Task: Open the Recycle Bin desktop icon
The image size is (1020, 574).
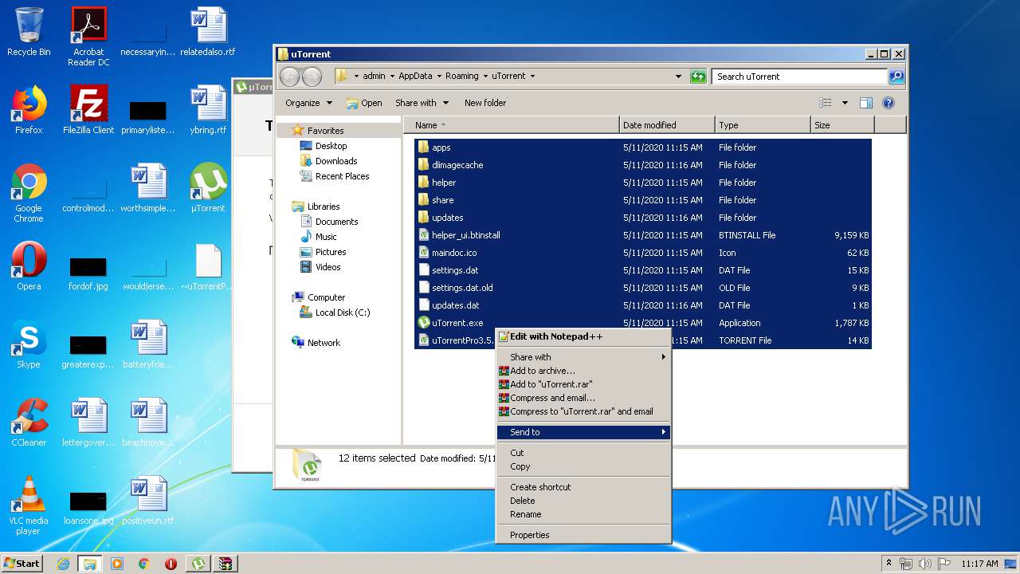Action: [x=29, y=32]
